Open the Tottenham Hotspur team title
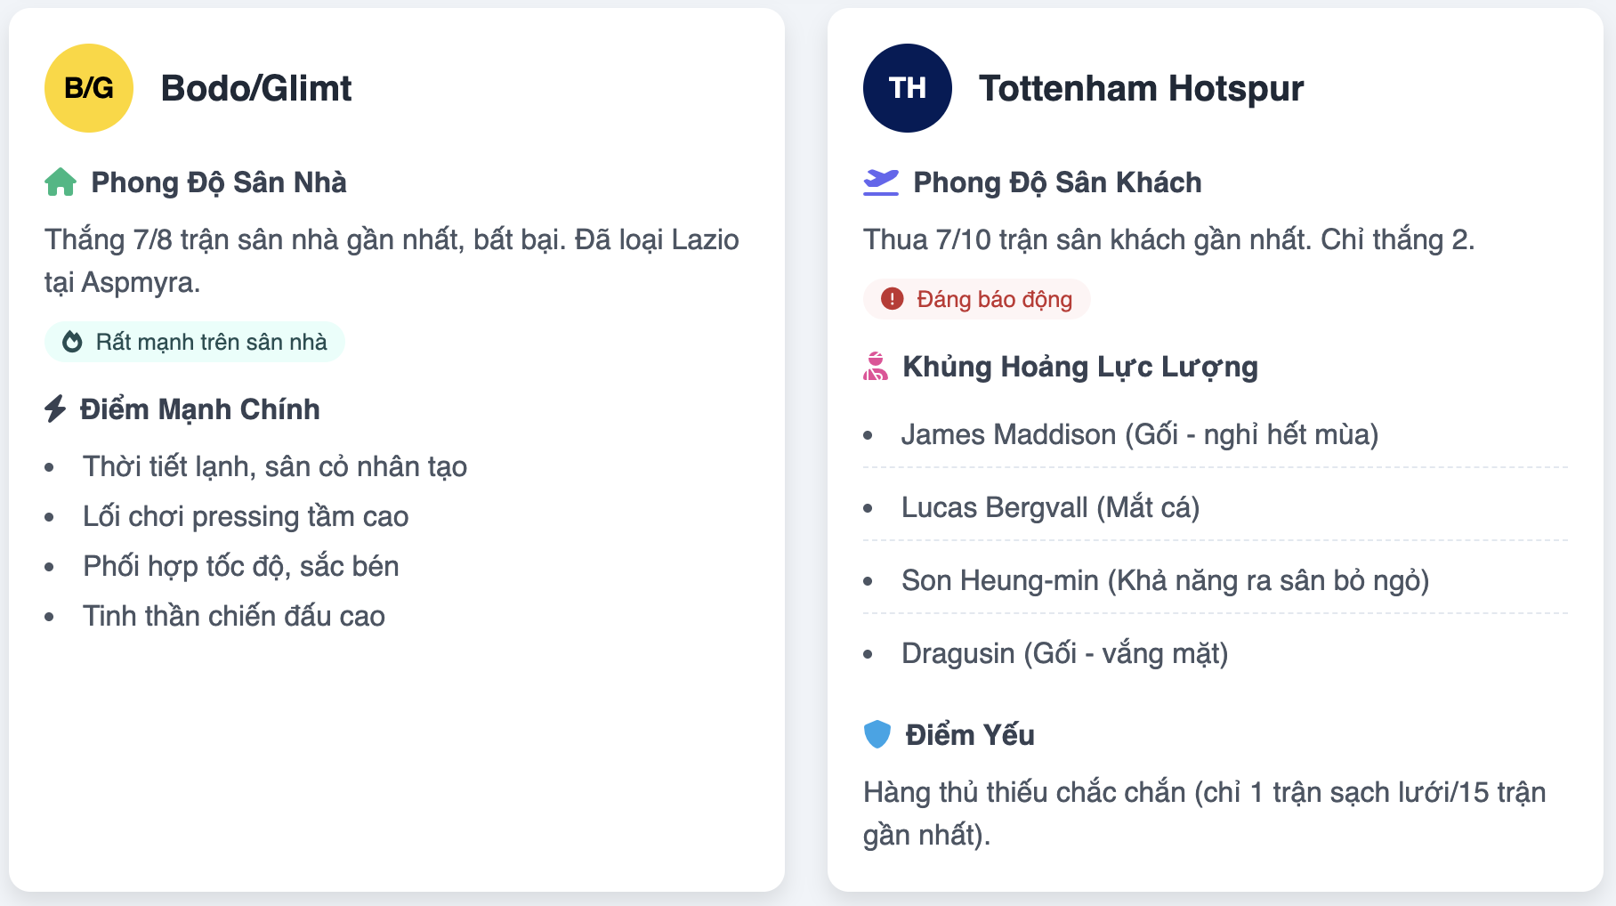Image resolution: width=1616 pixels, height=906 pixels. [x=1142, y=88]
